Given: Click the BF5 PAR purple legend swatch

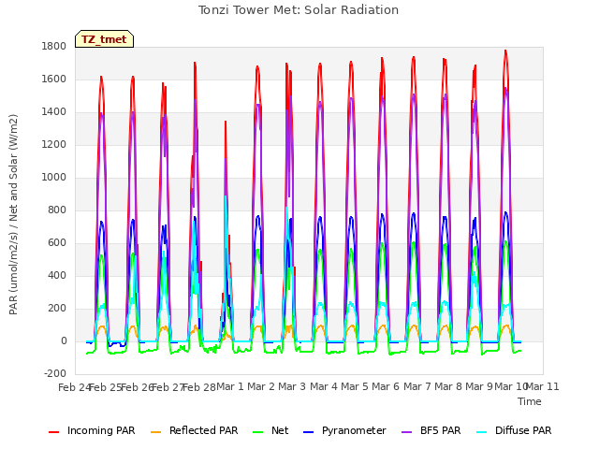Looking at the screenshot, I should (x=407, y=432).
